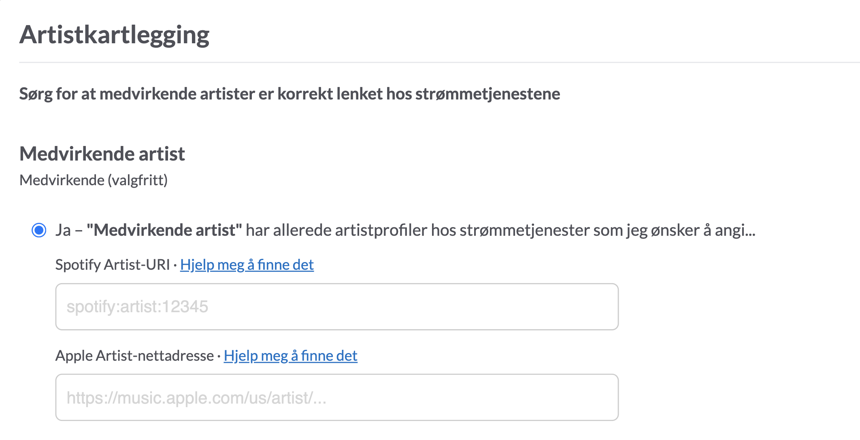Click the truncated "angi..." end of radio label
This screenshot has height=440, width=860.
pyautogui.click(x=735, y=231)
